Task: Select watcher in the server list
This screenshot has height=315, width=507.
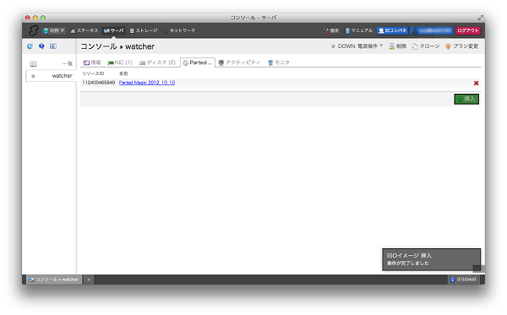Action: coord(51,76)
